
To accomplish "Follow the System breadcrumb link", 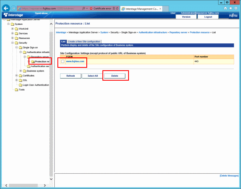I will tap(104, 33).
